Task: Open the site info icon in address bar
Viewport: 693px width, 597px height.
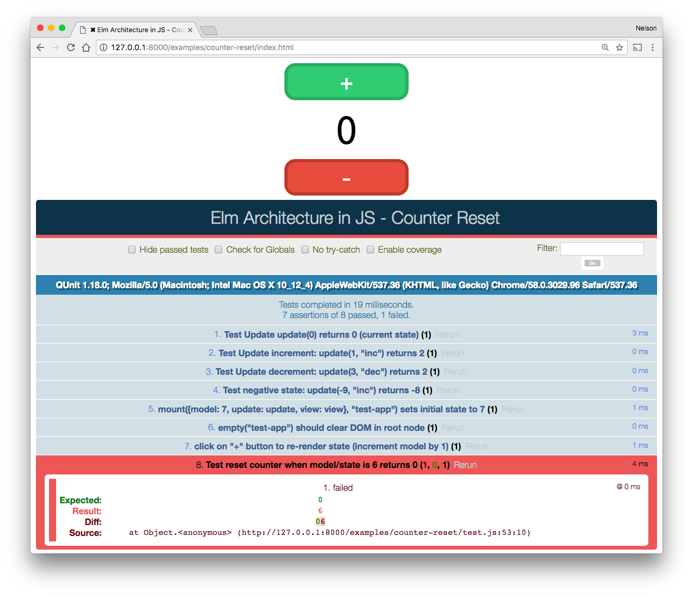Action: [x=104, y=47]
